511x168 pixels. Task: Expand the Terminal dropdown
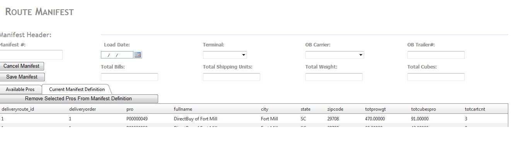[x=225, y=55]
